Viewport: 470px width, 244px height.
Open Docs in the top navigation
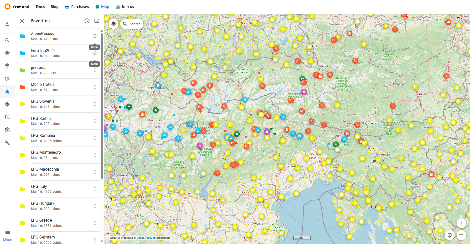40,7
